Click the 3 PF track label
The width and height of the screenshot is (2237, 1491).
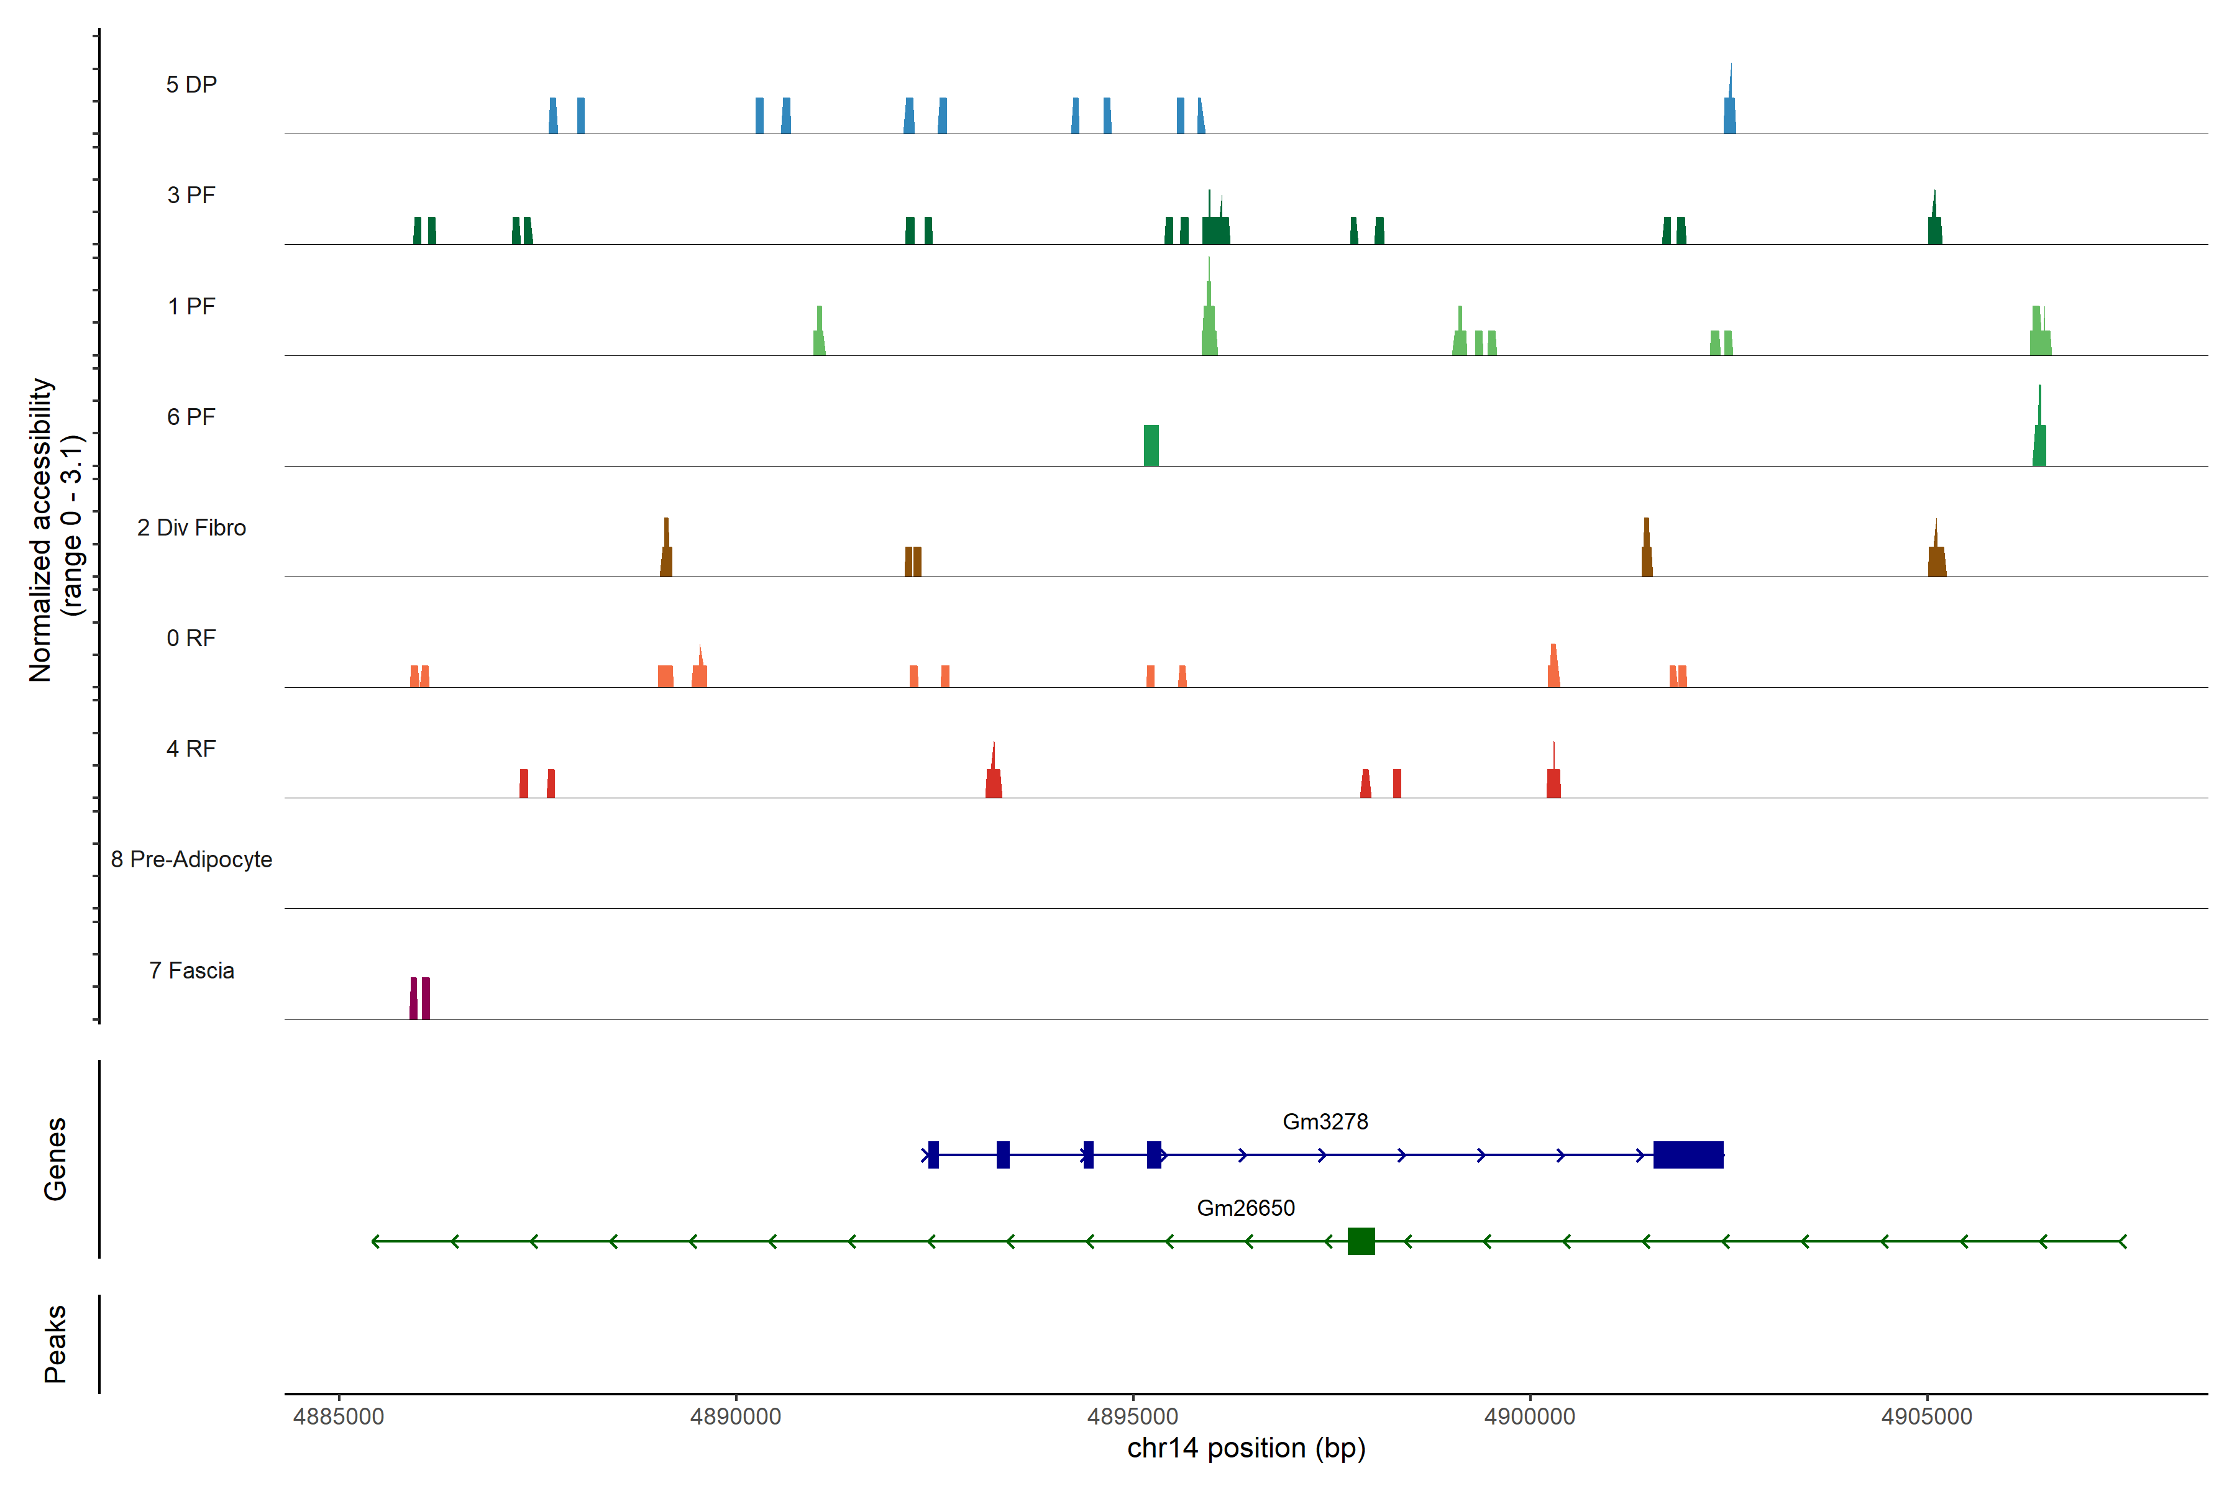pos(191,195)
